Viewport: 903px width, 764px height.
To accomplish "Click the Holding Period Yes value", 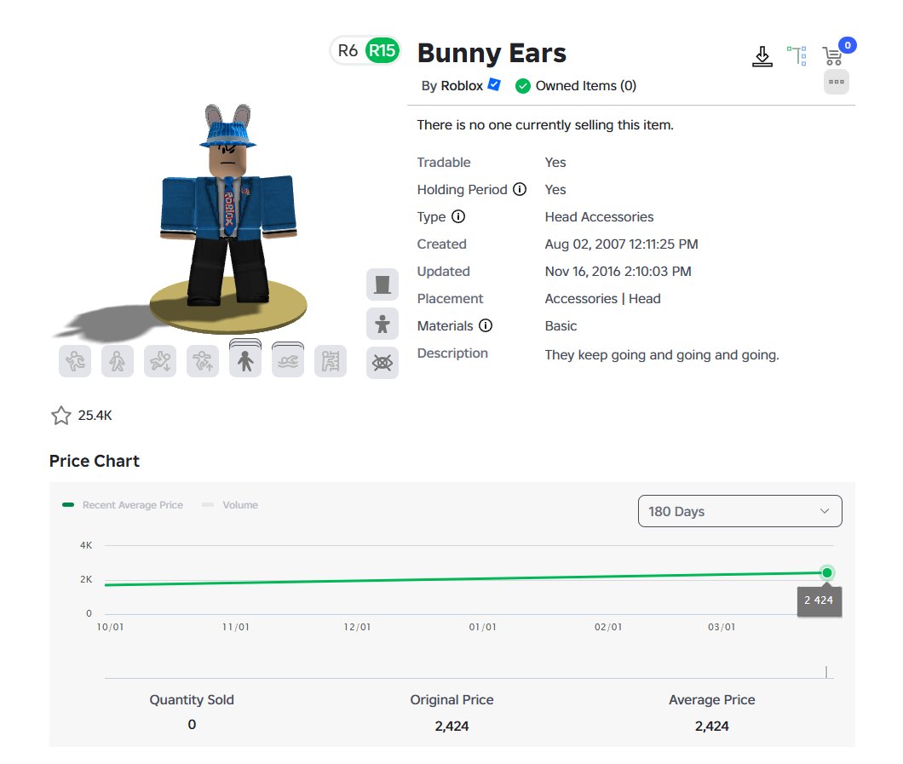I will (x=555, y=189).
